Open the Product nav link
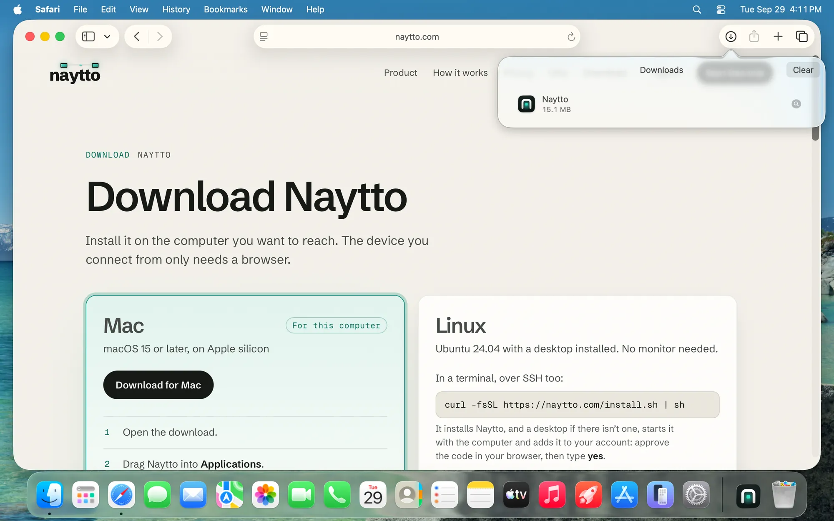The height and width of the screenshot is (521, 834). 400,73
